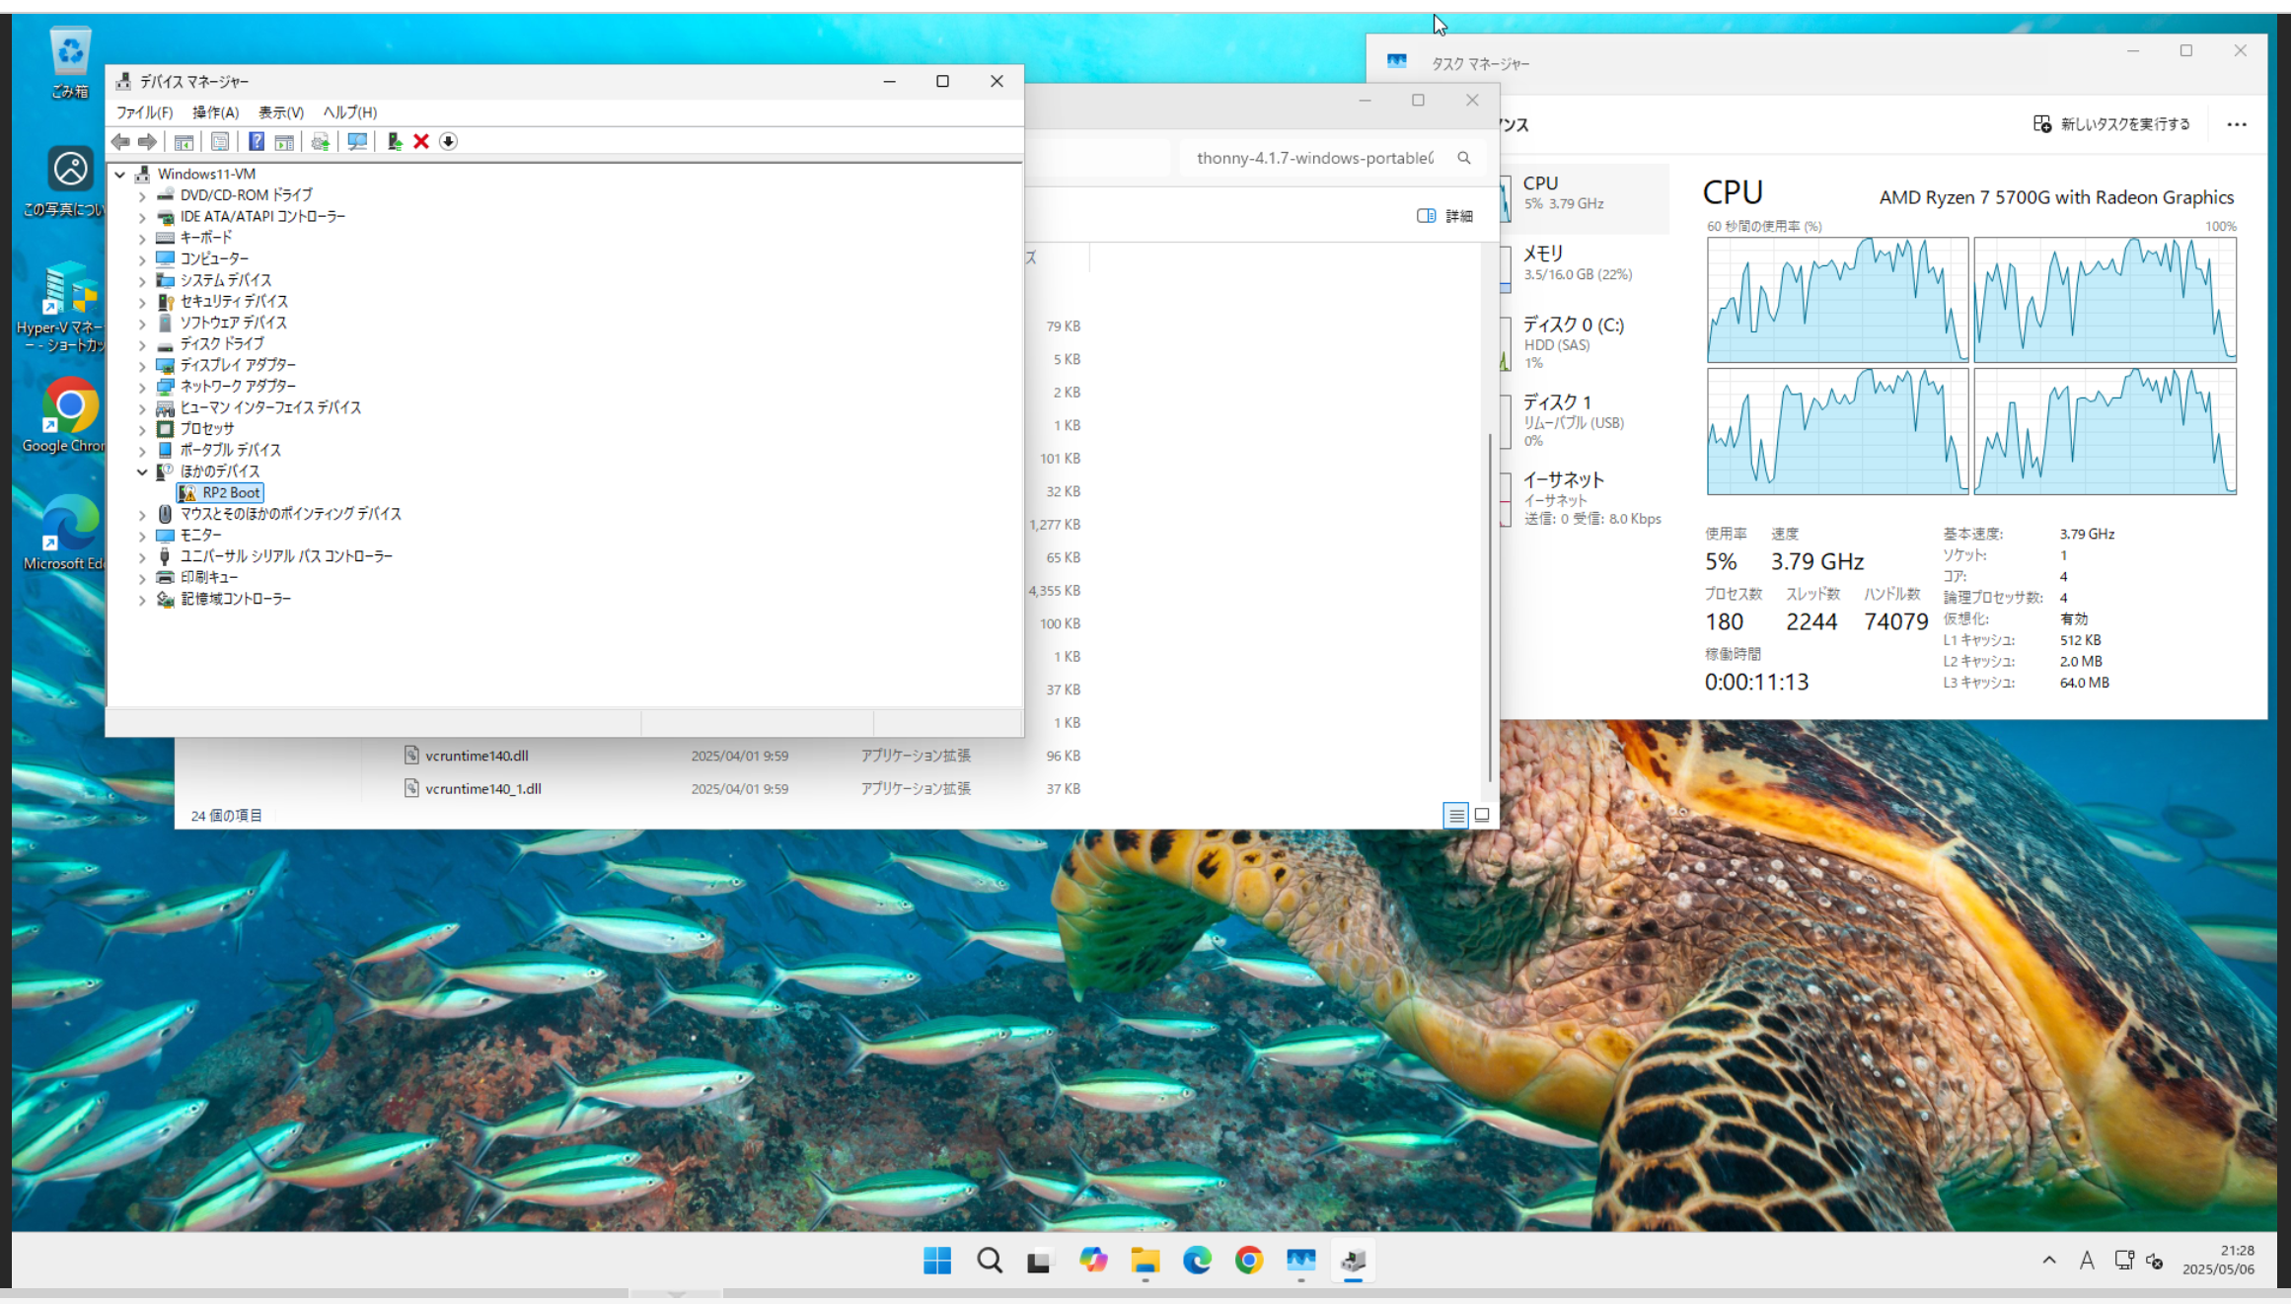The height and width of the screenshot is (1304, 2291).
Task: Click the search magnifier in Explorer search box
Action: (1464, 158)
